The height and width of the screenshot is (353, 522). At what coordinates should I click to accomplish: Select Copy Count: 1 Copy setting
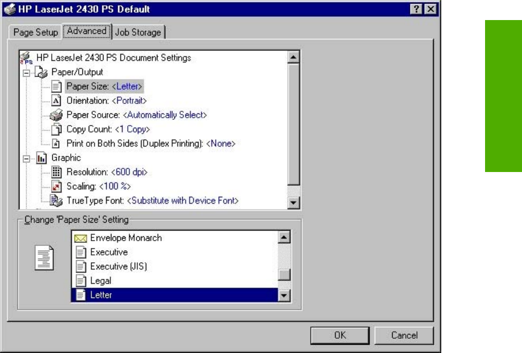coord(108,129)
